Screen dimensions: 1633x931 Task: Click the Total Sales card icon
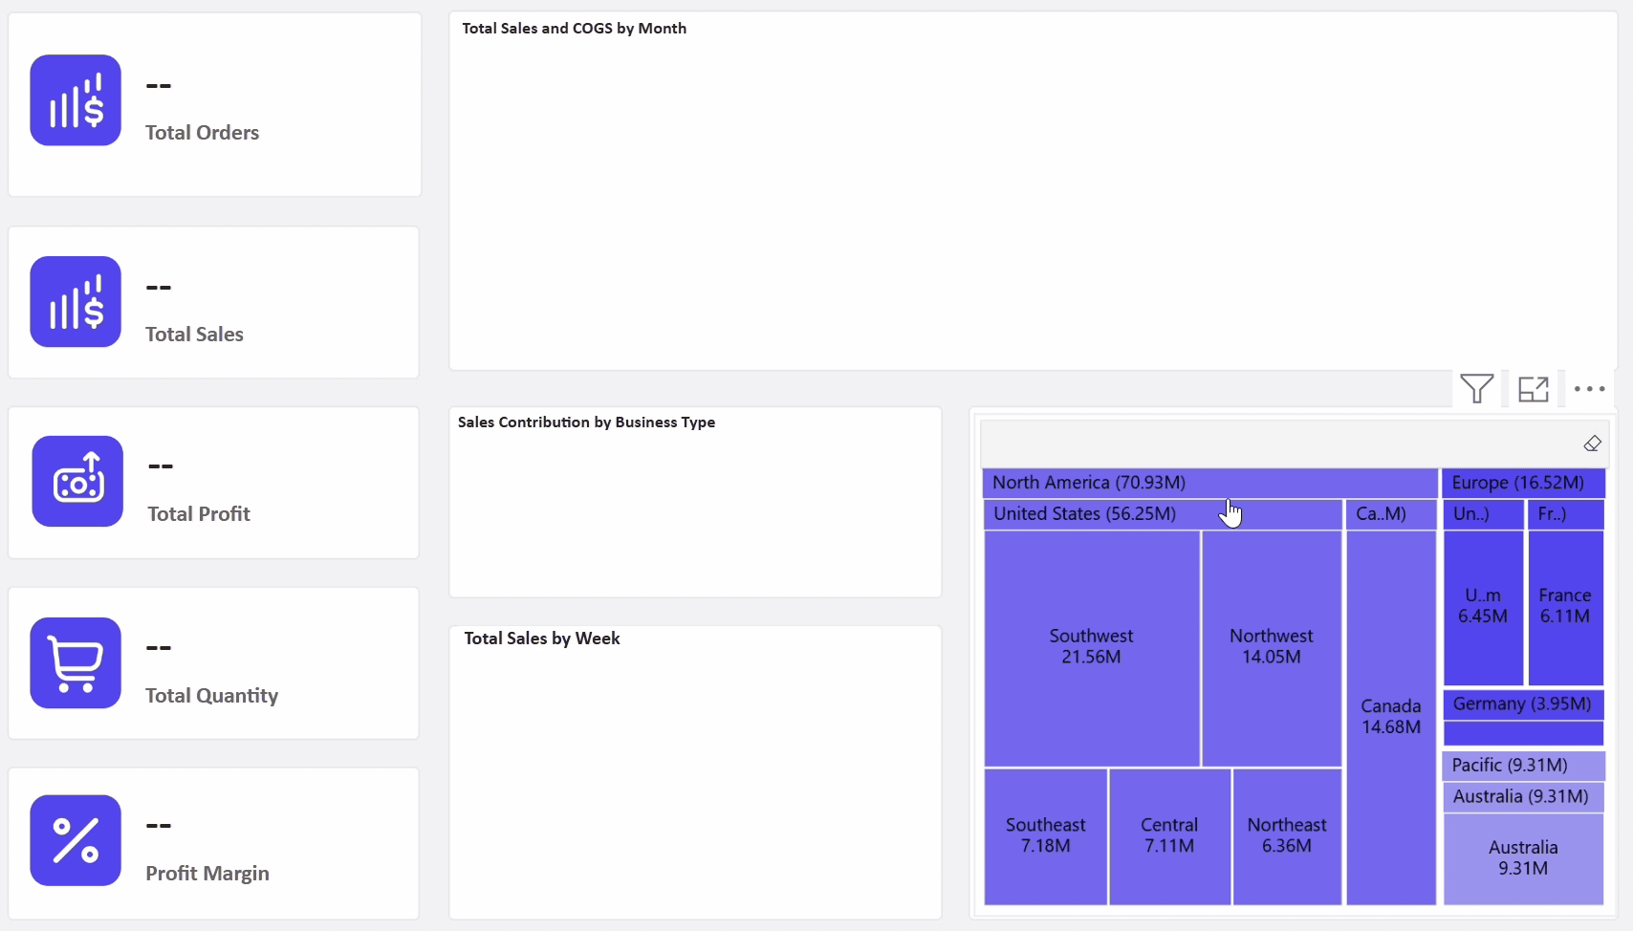[x=76, y=302]
